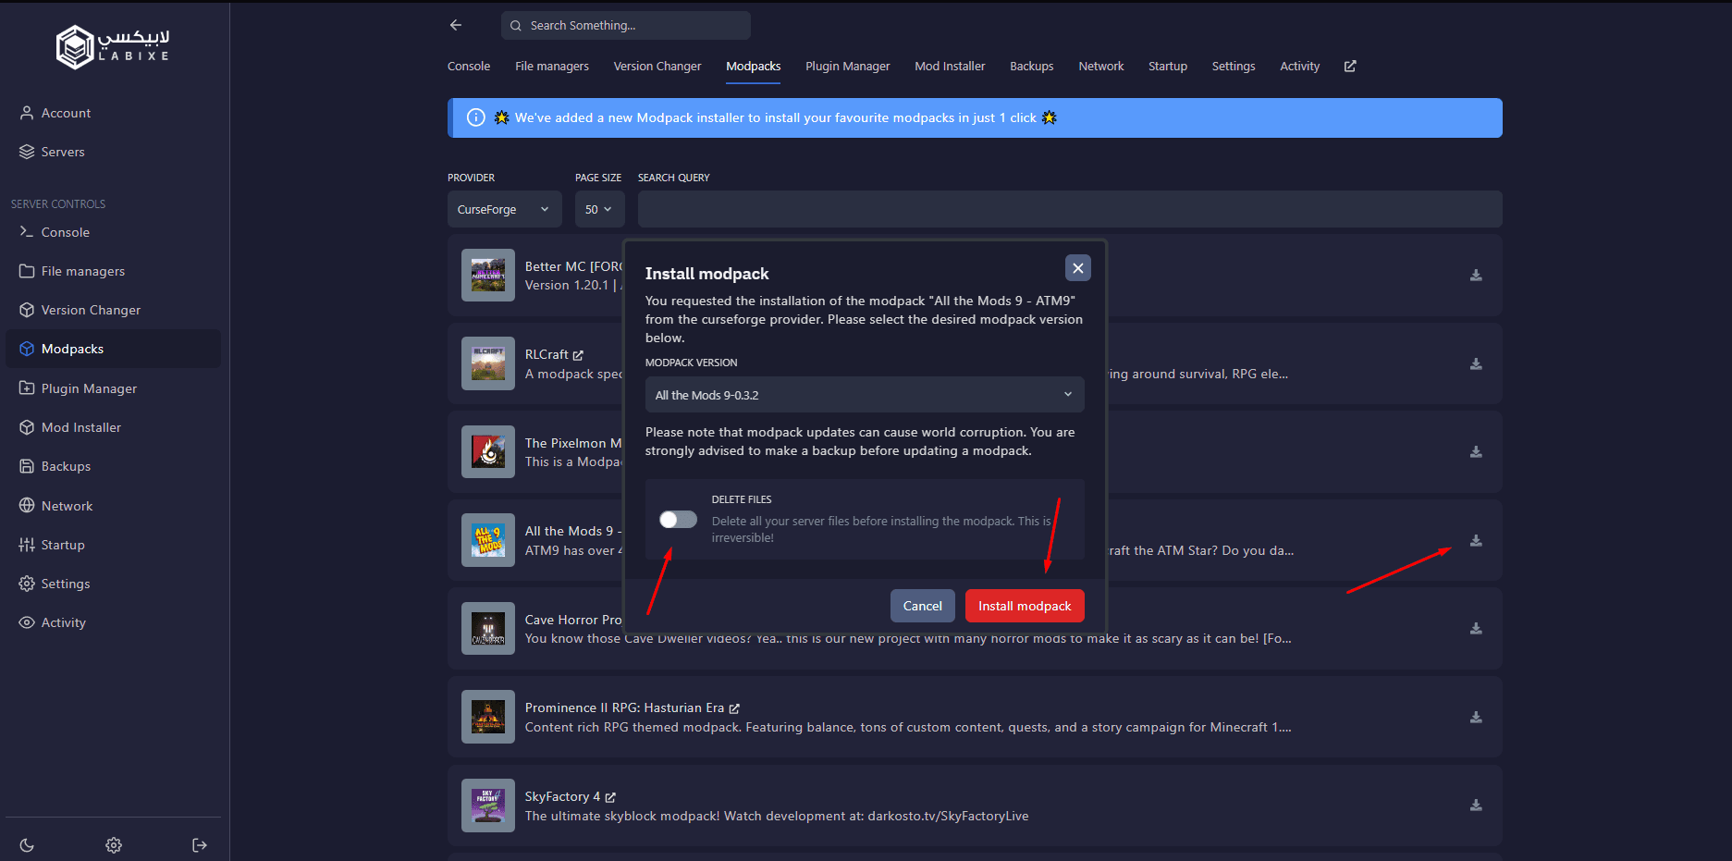Download the SkyFactory 4 modpack
The image size is (1732, 861).
coord(1476,806)
